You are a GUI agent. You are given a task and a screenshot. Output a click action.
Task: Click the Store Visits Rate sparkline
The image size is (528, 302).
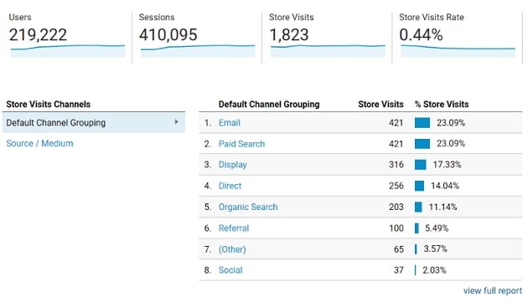click(x=458, y=51)
